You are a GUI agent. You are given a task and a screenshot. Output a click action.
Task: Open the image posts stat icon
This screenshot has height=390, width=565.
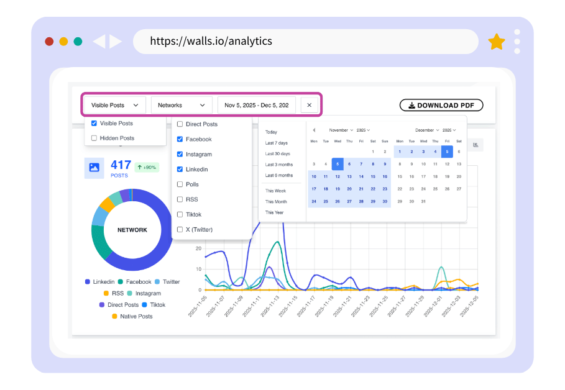94,168
